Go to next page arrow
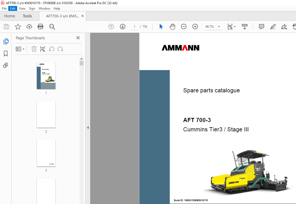The image size is (296, 204). [123, 27]
